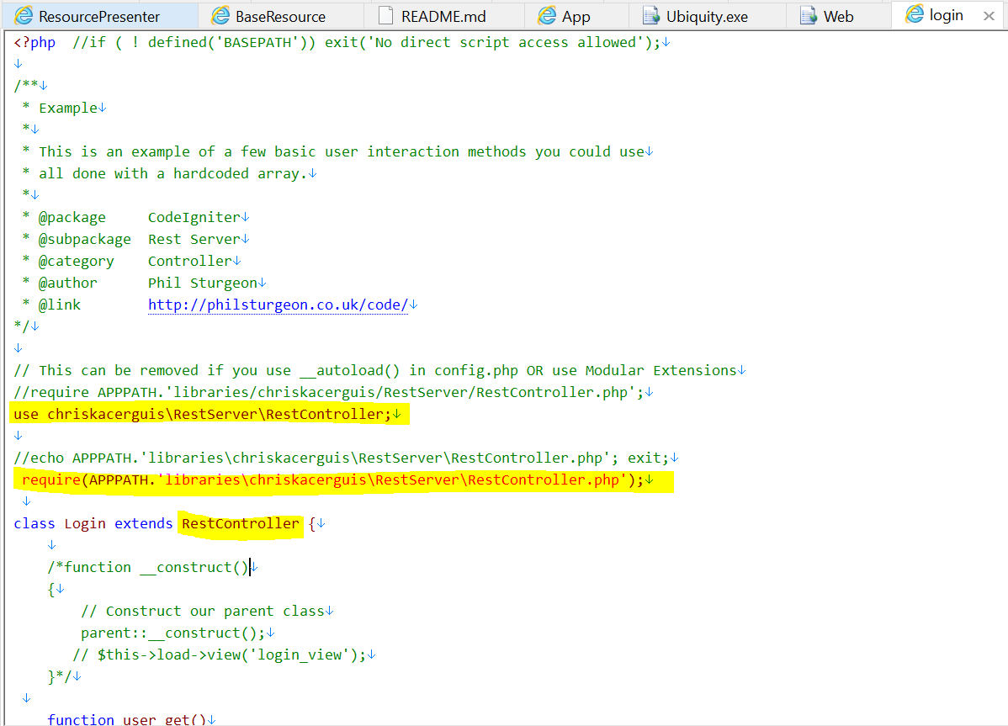The height and width of the screenshot is (726, 1008).
Task: Click the browser icon on the login tab
Action: pyautogui.click(x=914, y=15)
